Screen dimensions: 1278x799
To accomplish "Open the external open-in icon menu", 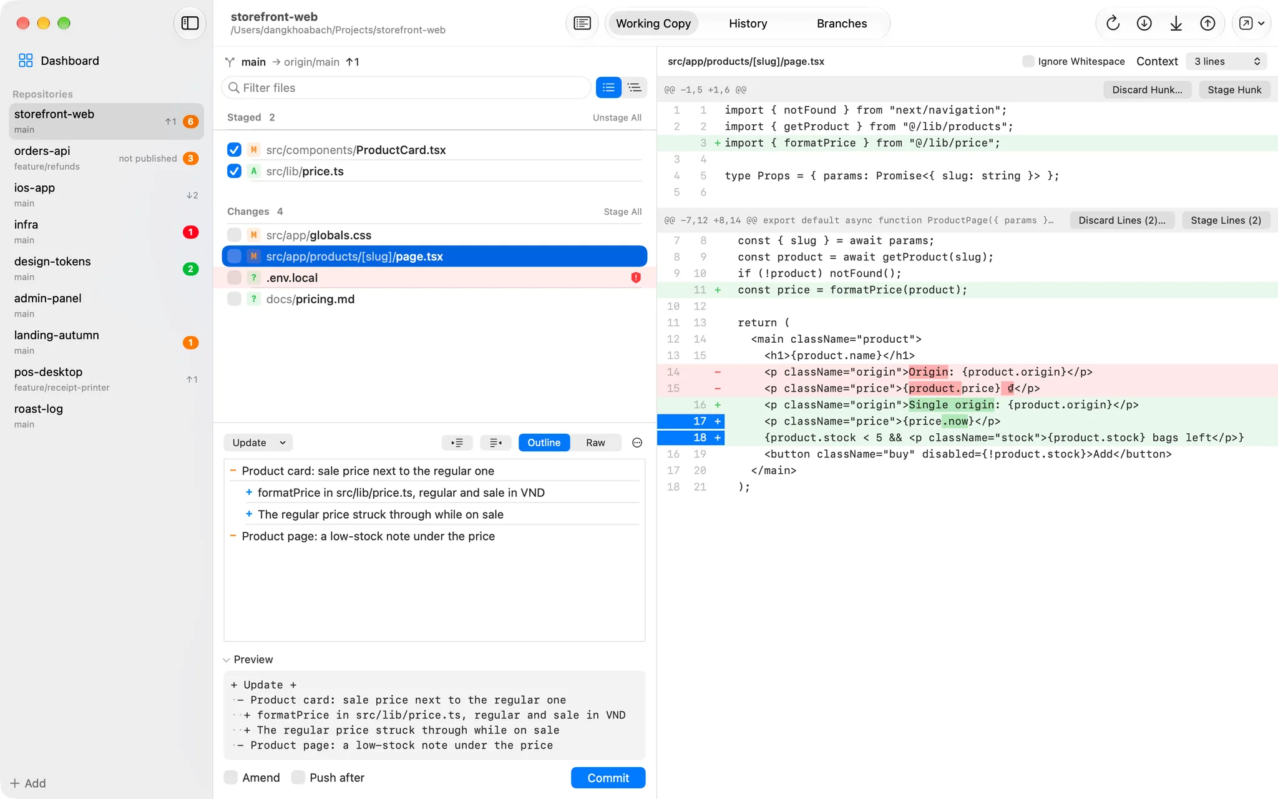I will pyautogui.click(x=1251, y=23).
